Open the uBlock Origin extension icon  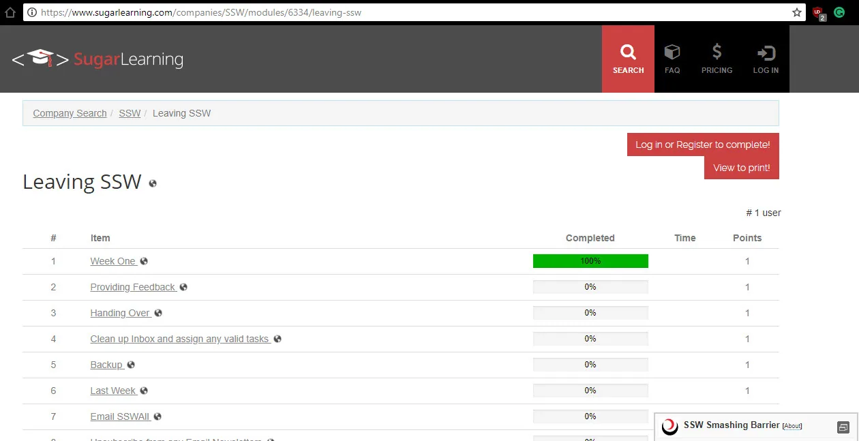coord(819,12)
